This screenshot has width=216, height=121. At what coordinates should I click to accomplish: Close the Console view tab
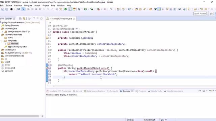[x=132, y=91]
